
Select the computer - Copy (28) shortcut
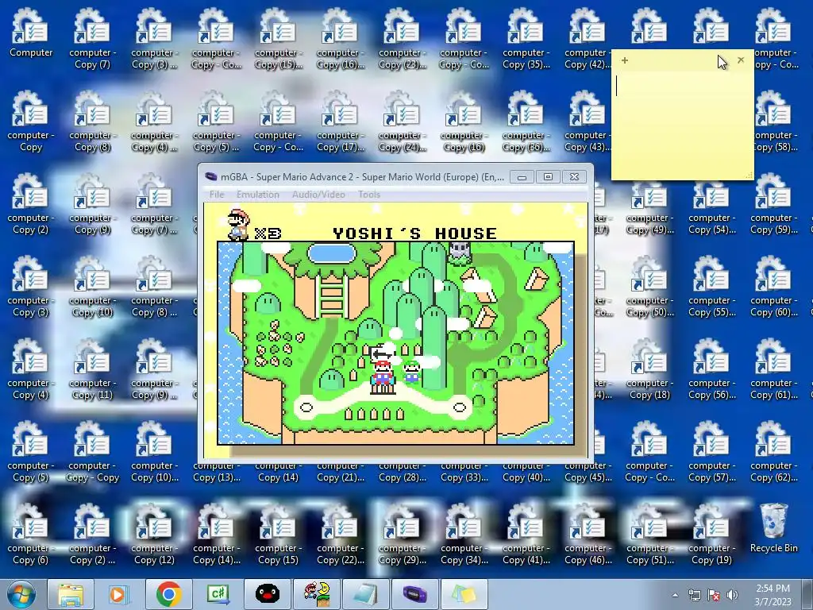point(402,473)
